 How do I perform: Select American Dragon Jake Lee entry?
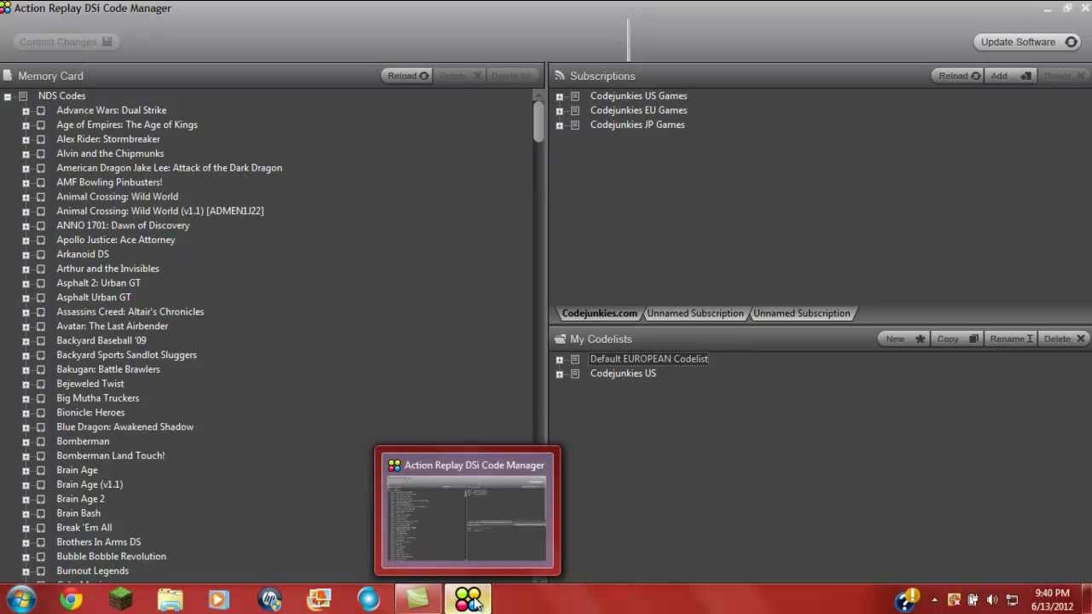point(169,168)
